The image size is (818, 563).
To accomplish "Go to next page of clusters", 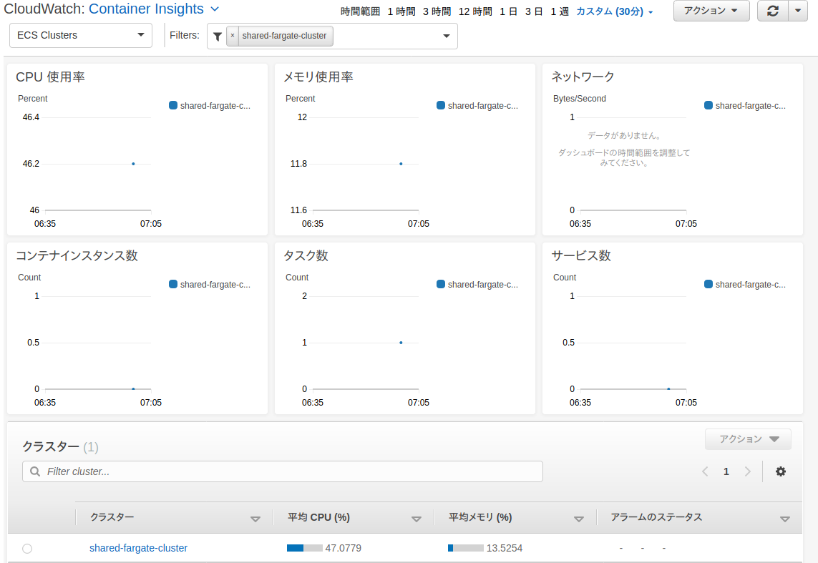I will (748, 471).
